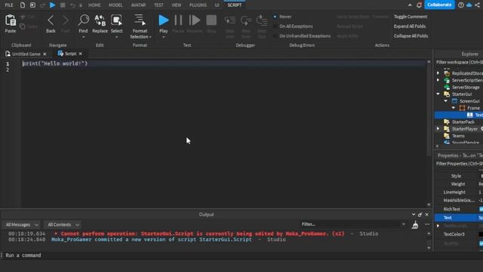Click the Select tool in Edit group

click(116, 20)
